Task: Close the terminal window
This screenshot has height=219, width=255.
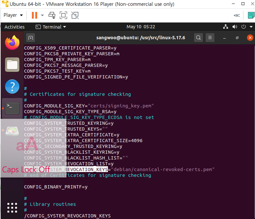Action: (x=250, y=38)
